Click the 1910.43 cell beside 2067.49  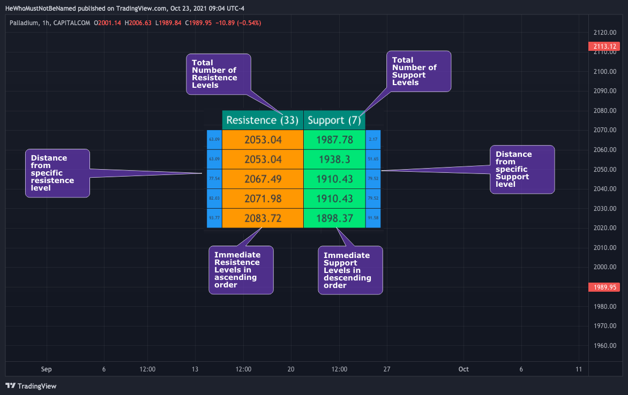(x=334, y=179)
